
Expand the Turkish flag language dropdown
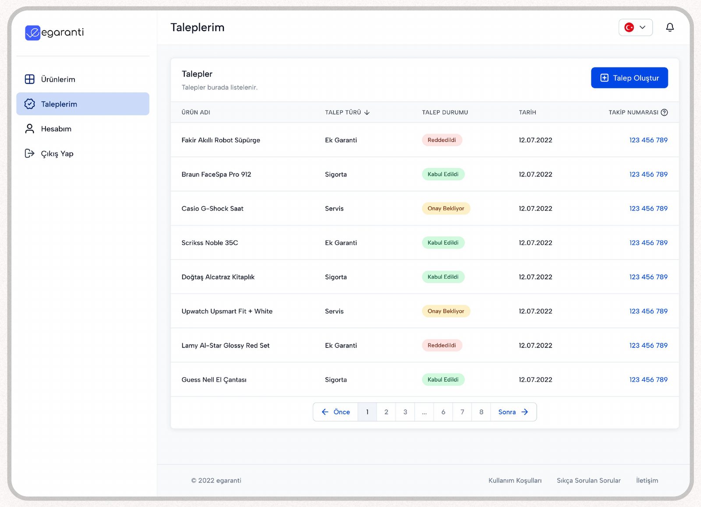pyautogui.click(x=635, y=27)
